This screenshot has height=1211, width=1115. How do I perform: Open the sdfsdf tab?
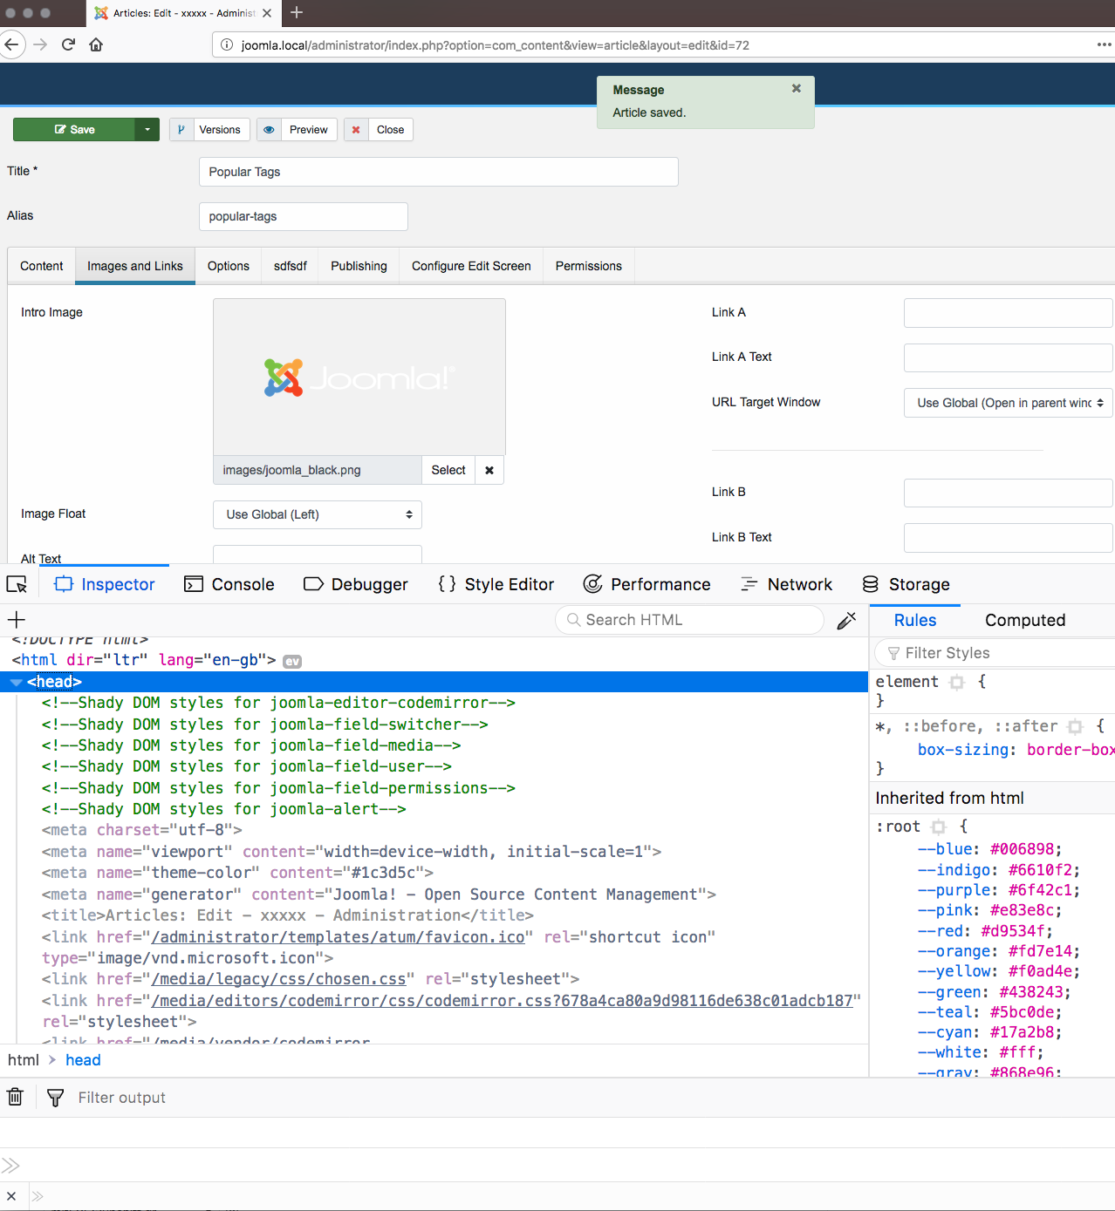coord(291,266)
